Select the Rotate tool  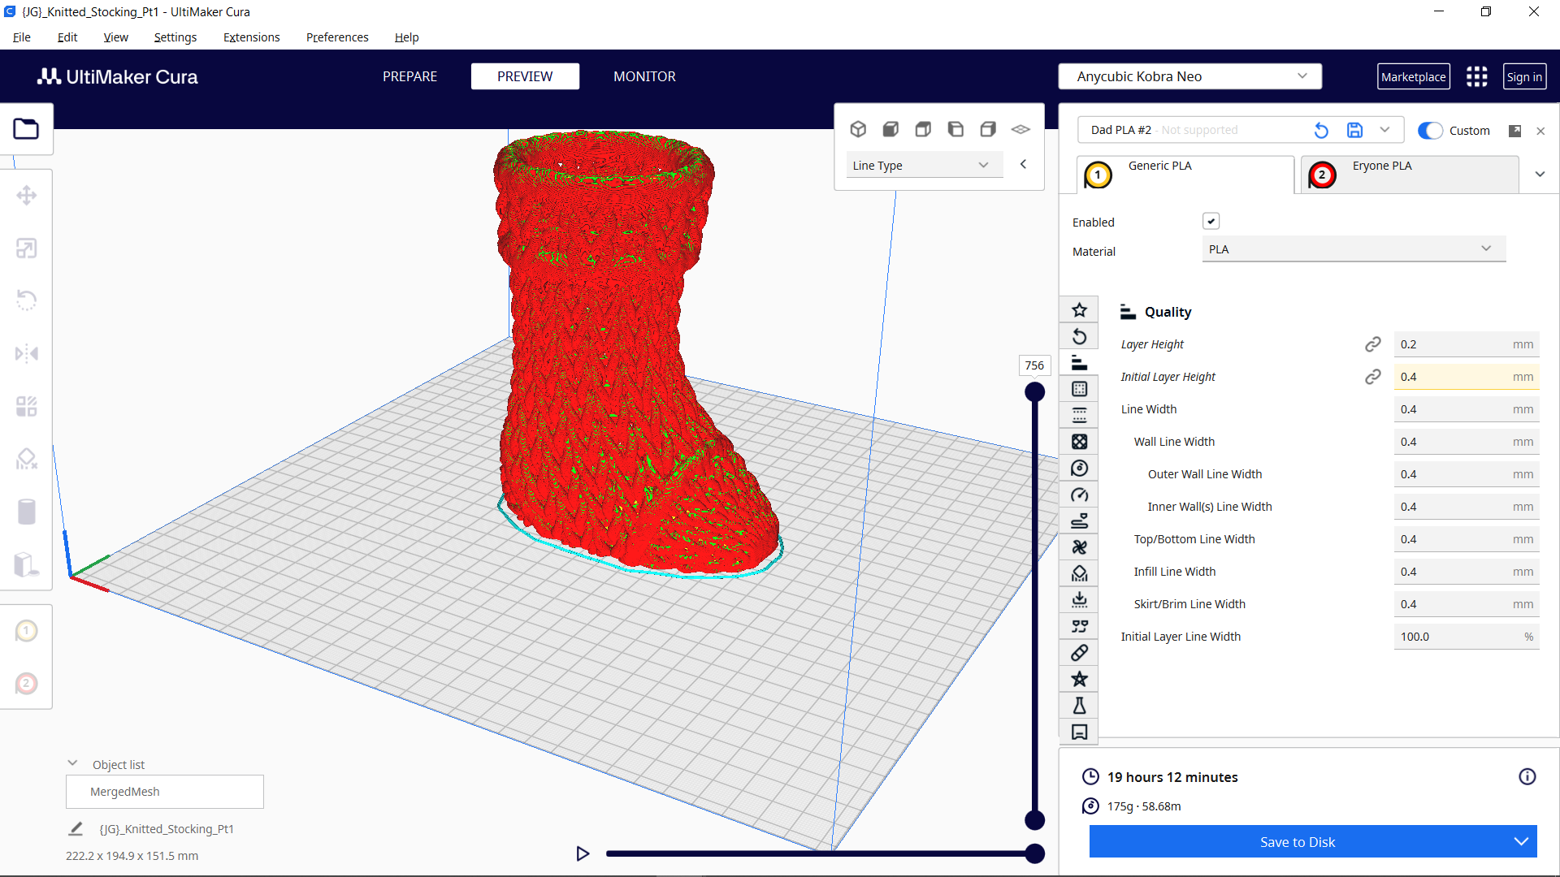coord(27,300)
